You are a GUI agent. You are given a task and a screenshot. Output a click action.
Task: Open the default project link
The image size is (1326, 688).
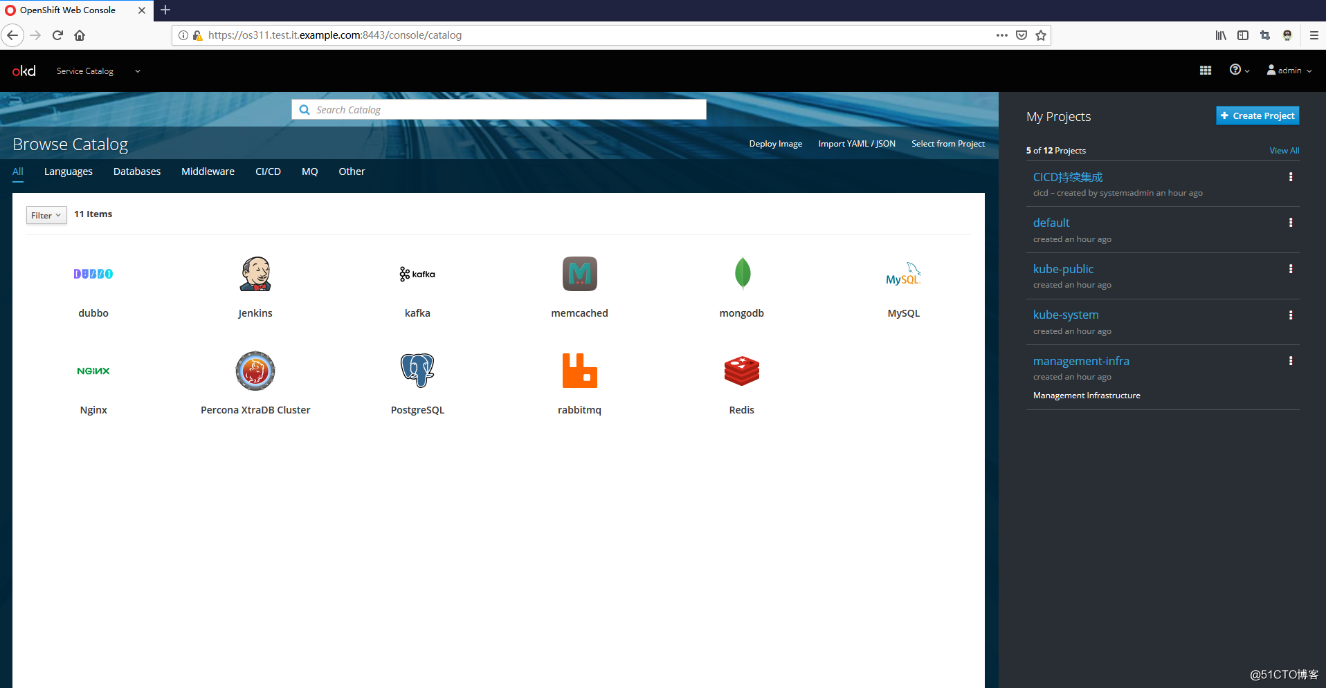pyautogui.click(x=1051, y=223)
